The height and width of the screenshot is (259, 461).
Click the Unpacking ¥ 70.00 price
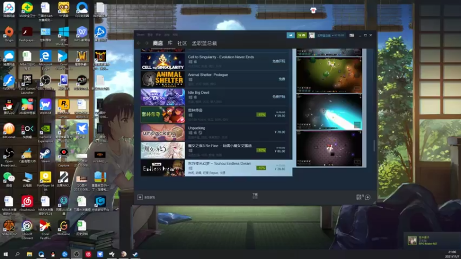coord(279,132)
